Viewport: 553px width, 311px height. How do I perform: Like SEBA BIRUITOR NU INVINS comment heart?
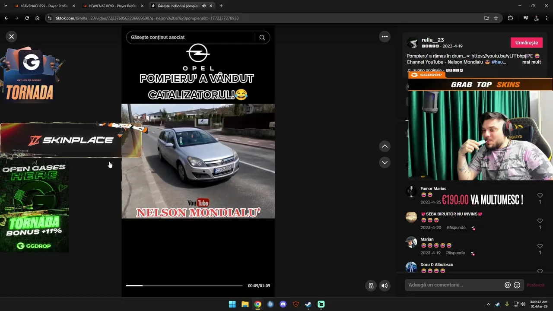coord(540,221)
